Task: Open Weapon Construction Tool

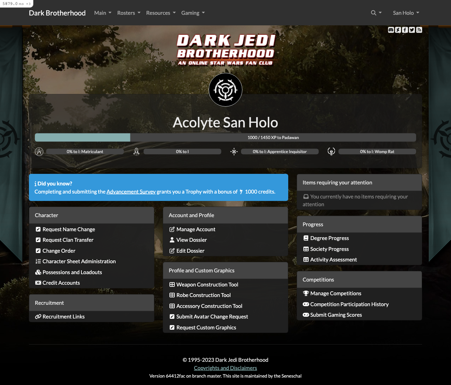Action: (x=207, y=285)
